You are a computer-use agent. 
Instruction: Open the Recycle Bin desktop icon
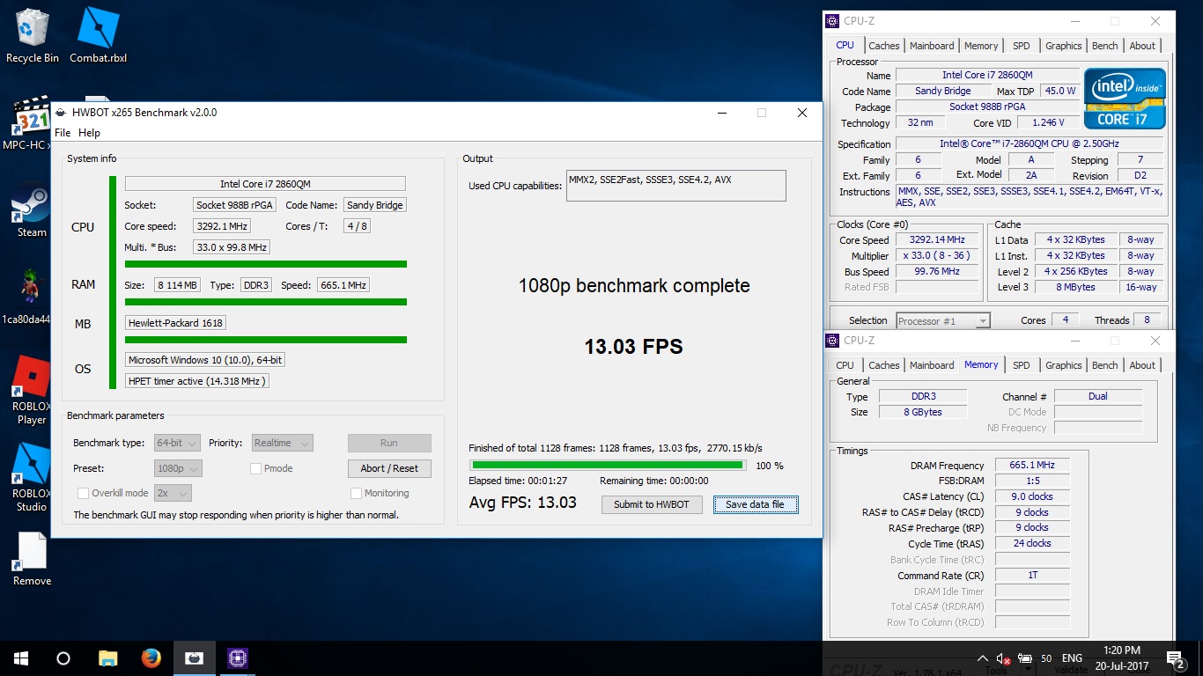tap(33, 35)
